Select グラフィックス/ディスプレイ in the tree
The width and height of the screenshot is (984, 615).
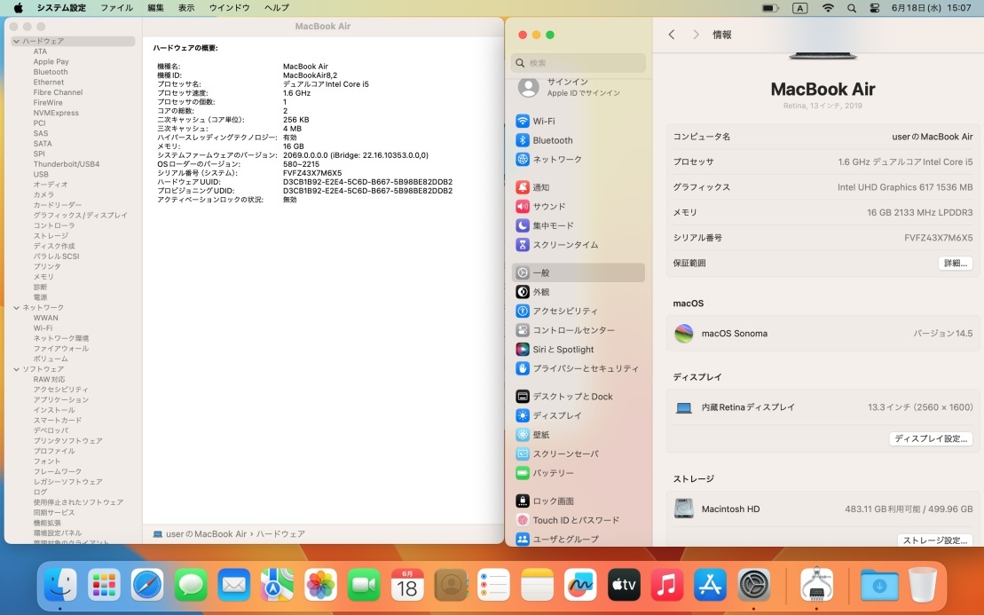(x=81, y=216)
